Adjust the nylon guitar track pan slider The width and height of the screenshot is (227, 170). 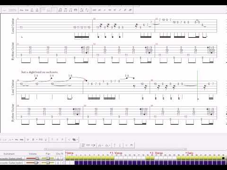48,163
